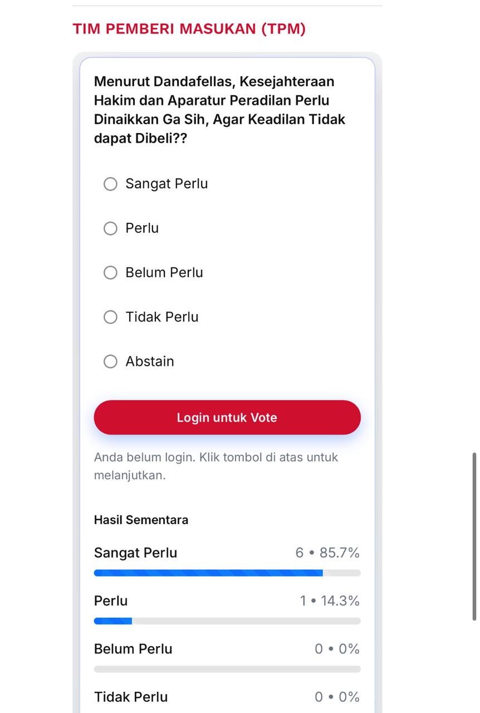Select the Abstain voting option

110,362
